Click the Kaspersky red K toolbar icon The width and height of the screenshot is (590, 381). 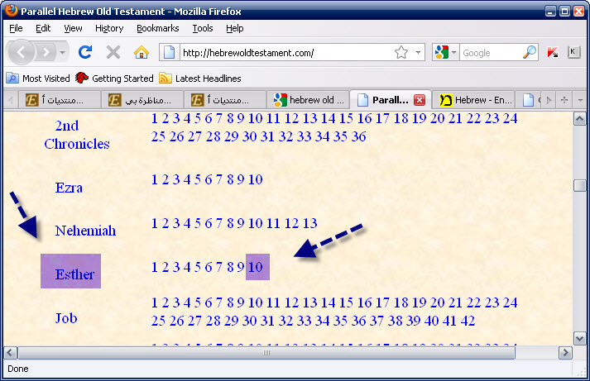(x=553, y=52)
